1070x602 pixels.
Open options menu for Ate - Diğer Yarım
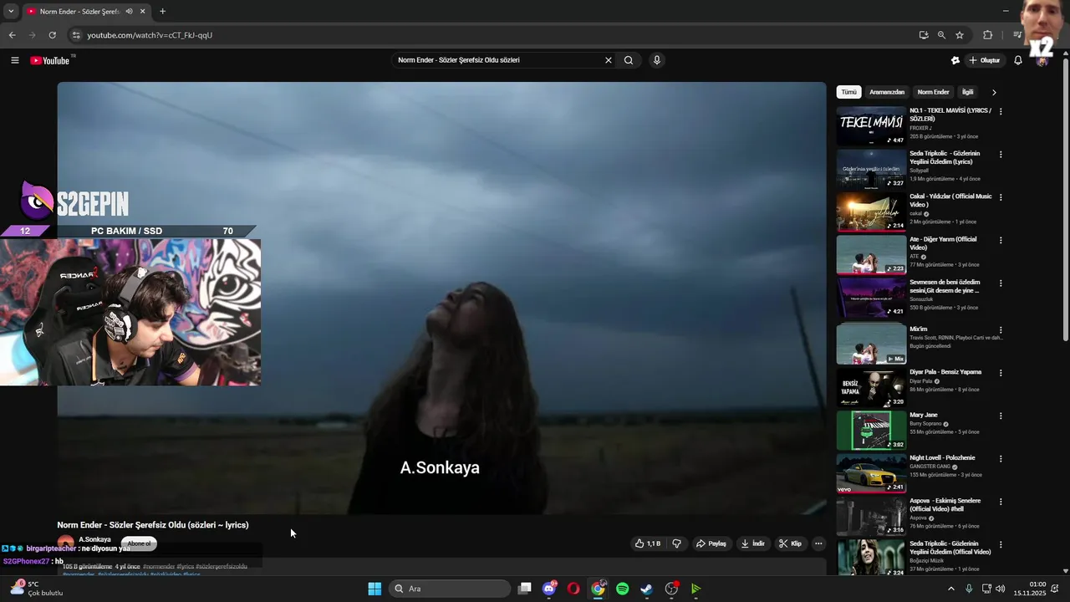tap(1001, 240)
